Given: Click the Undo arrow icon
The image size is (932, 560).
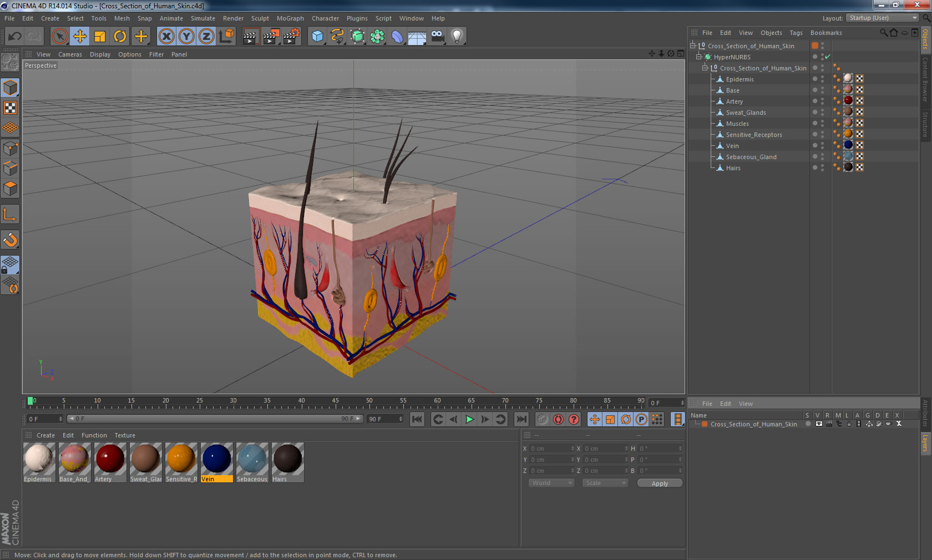Looking at the screenshot, I should point(15,37).
